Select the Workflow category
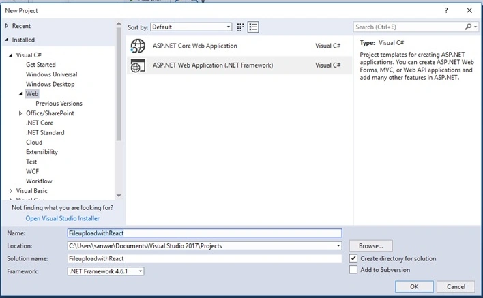Screen dimensions: 483x298 pos(39,181)
